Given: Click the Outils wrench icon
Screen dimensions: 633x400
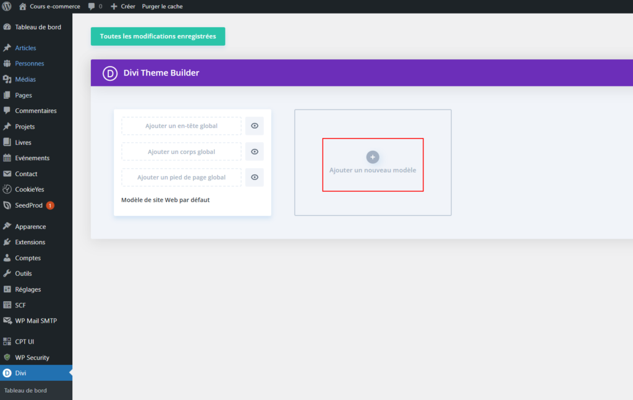Looking at the screenshot, I should click(x=7, y=273).
